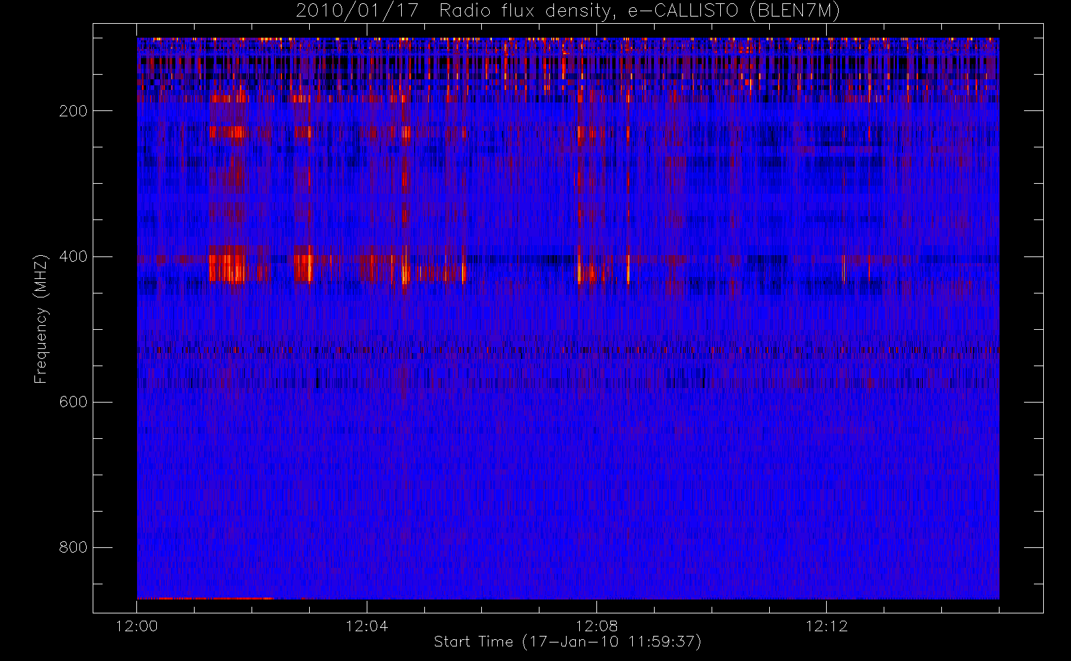Click the 12:00 time tick label
The image size is (1071, 661).
click(x=137, y=626)
